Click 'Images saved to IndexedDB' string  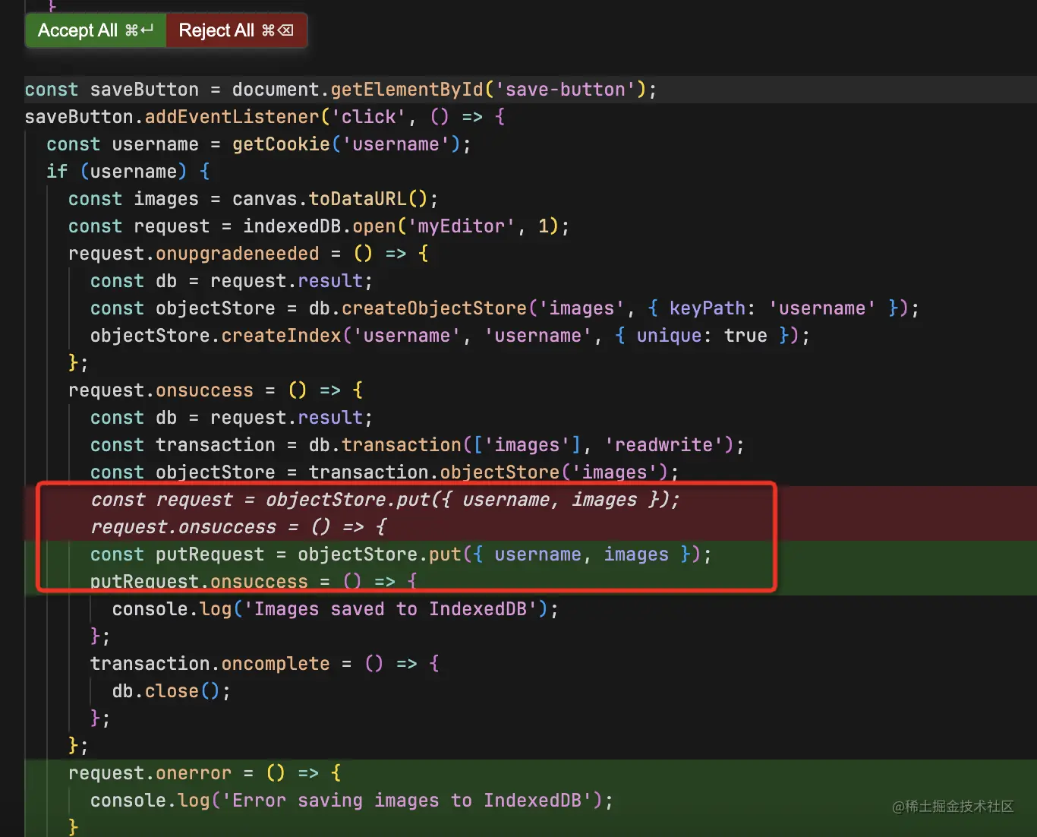pyautogui.click(x=390, y=609)
